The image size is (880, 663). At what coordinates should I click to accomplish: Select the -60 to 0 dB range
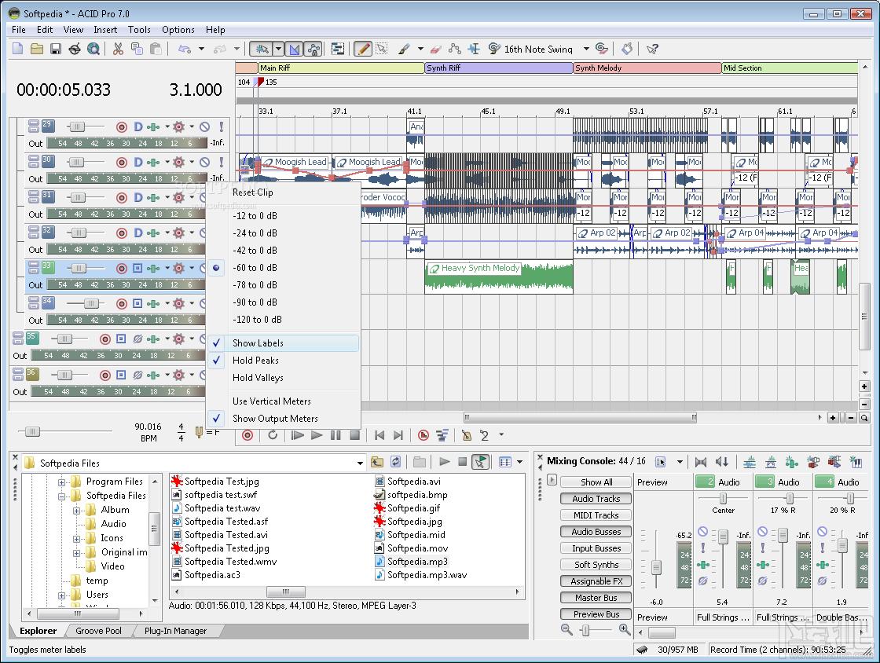(x=284, y=268)
